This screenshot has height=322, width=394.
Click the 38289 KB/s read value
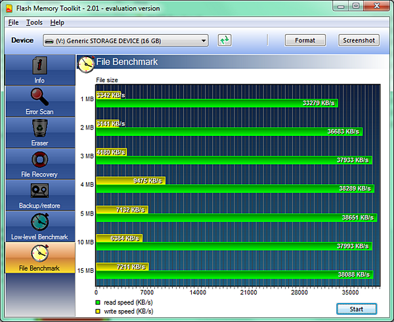(x=355, y=189)
